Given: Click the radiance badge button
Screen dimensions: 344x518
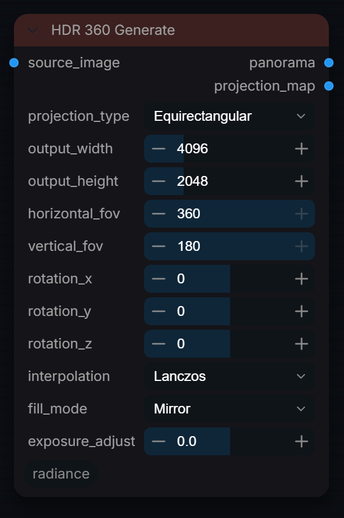Looking at the screenshot, I should point(61,474).
